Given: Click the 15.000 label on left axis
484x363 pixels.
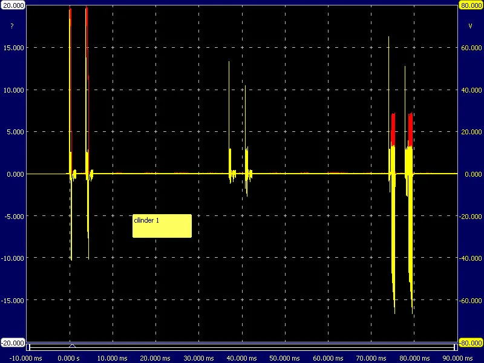Looking at the screenshot, I should coord(13,48).
